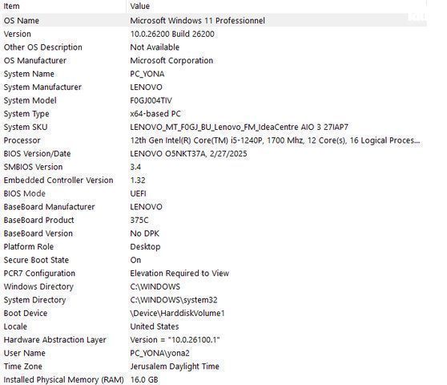The width and height of the screenshot is (447, 385).
Task: Select the System SKU row label
Action: [26, 127]
